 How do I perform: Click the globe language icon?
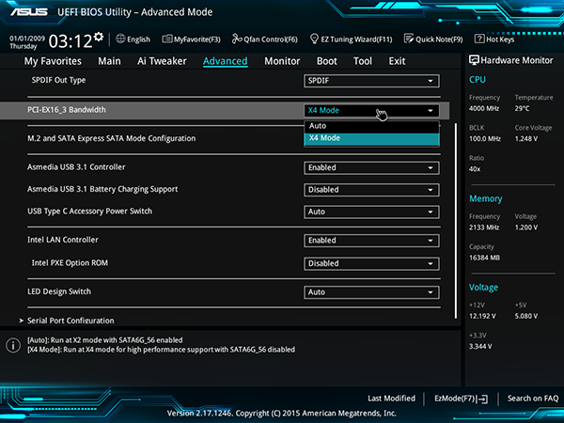(120, 39)
